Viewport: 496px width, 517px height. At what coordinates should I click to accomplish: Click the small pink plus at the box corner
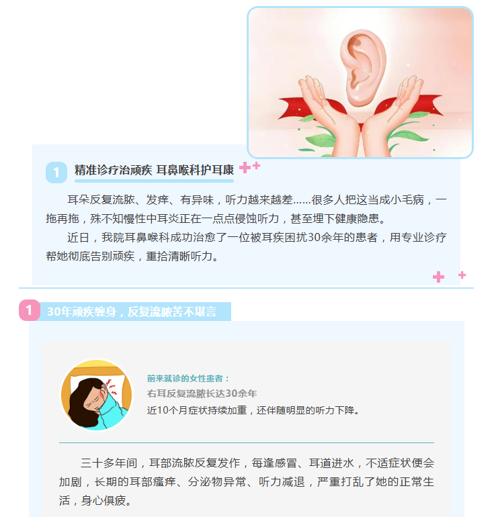point(462,275)
